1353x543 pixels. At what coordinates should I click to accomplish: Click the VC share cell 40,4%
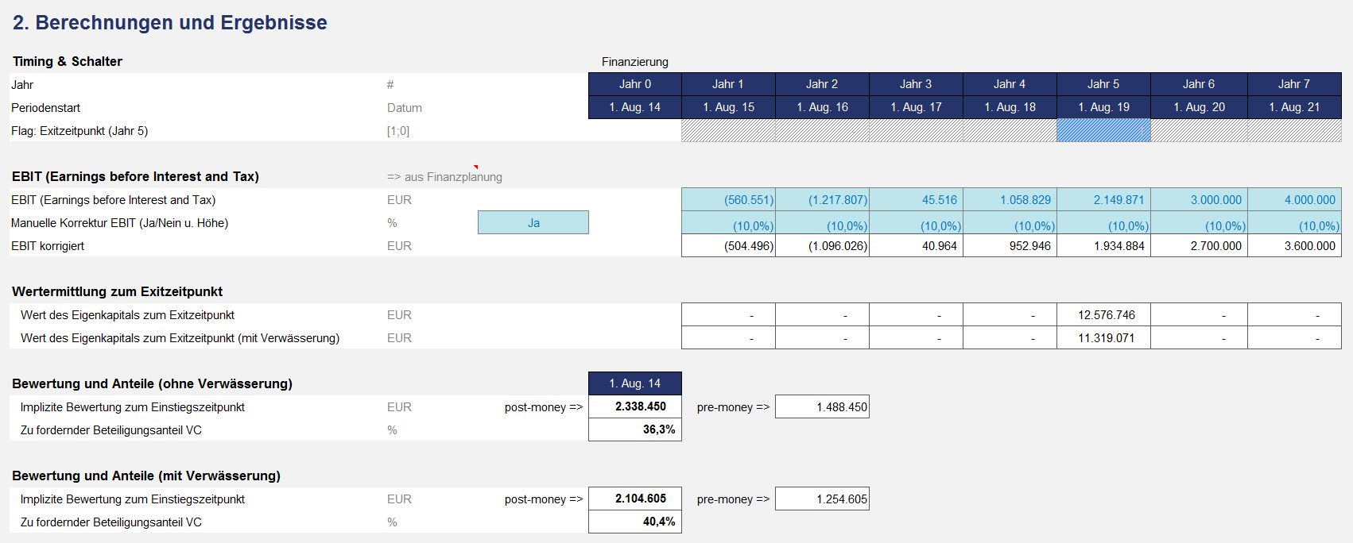tap(635, 522)
